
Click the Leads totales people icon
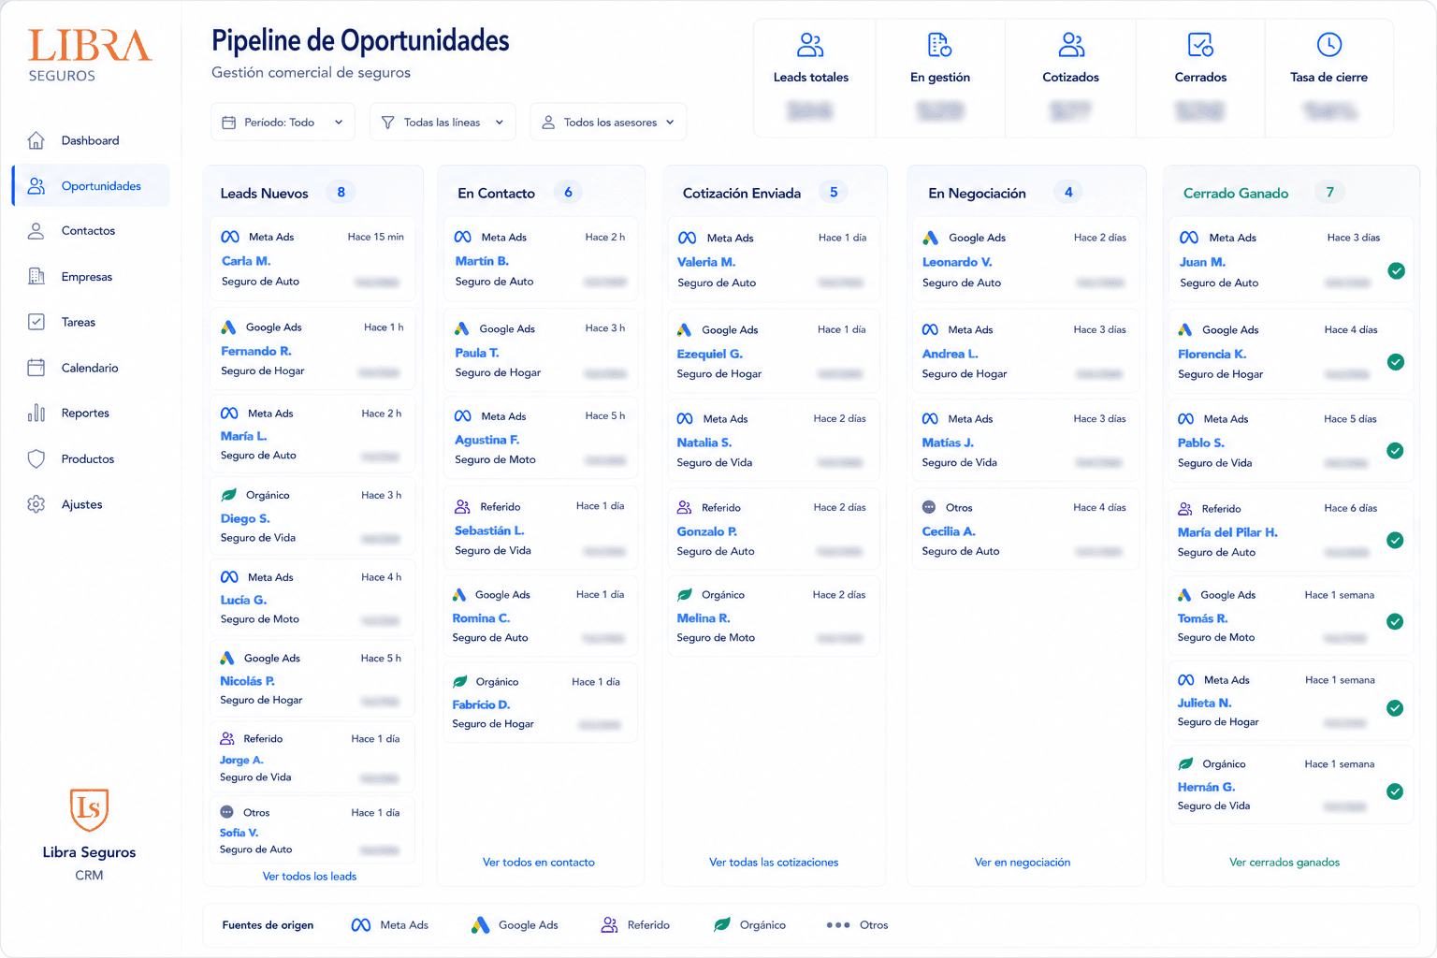[810, 44]
